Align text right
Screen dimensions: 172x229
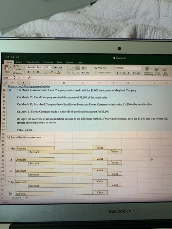pyautogui.click(x=78, y=73)
